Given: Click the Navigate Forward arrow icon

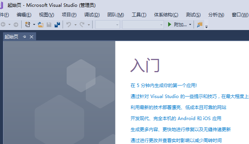Looking at the screenshot, I should [16, 25].
